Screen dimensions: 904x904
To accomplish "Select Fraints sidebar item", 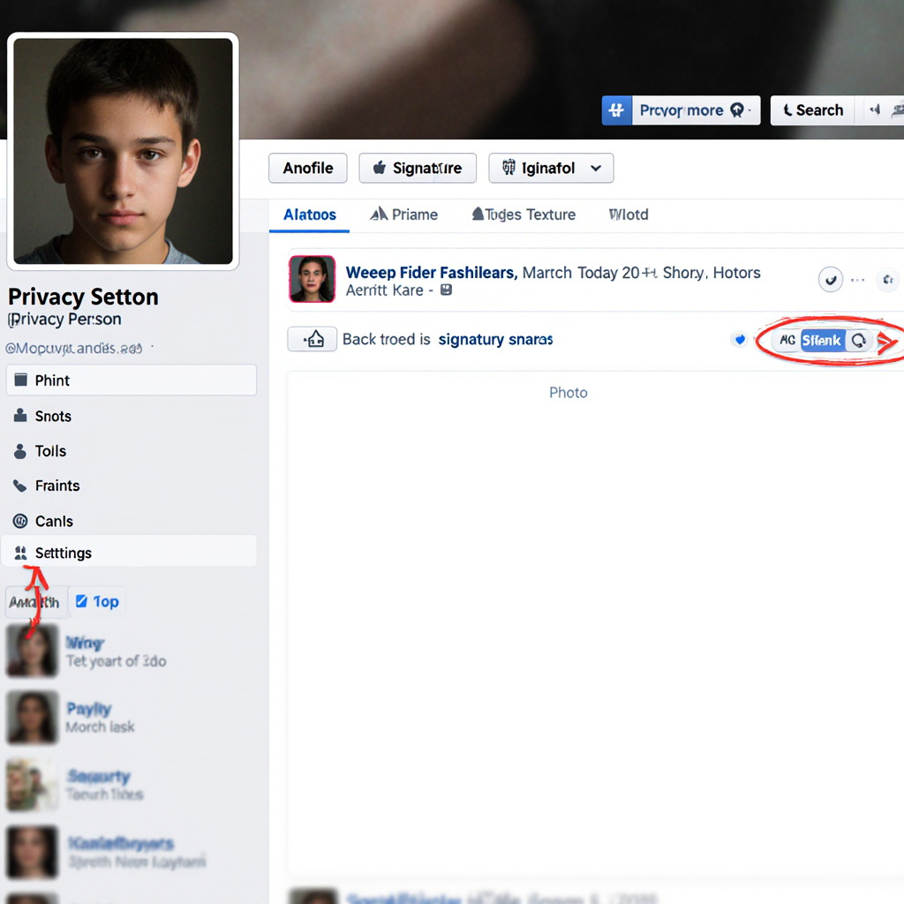I will 132,486.
